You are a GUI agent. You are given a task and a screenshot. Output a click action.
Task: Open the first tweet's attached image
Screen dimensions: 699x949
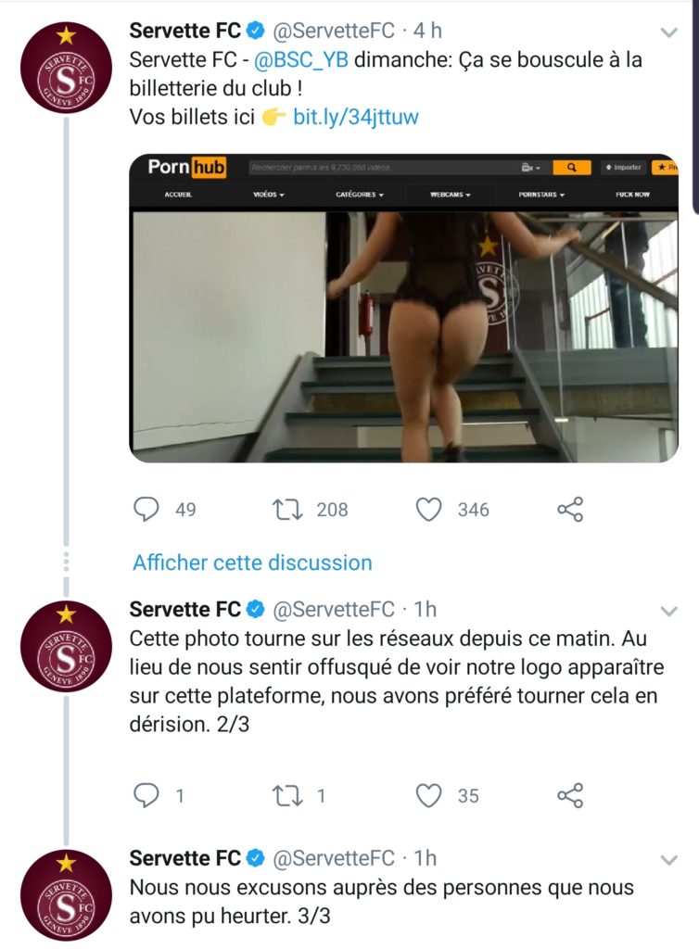point(403,308)
